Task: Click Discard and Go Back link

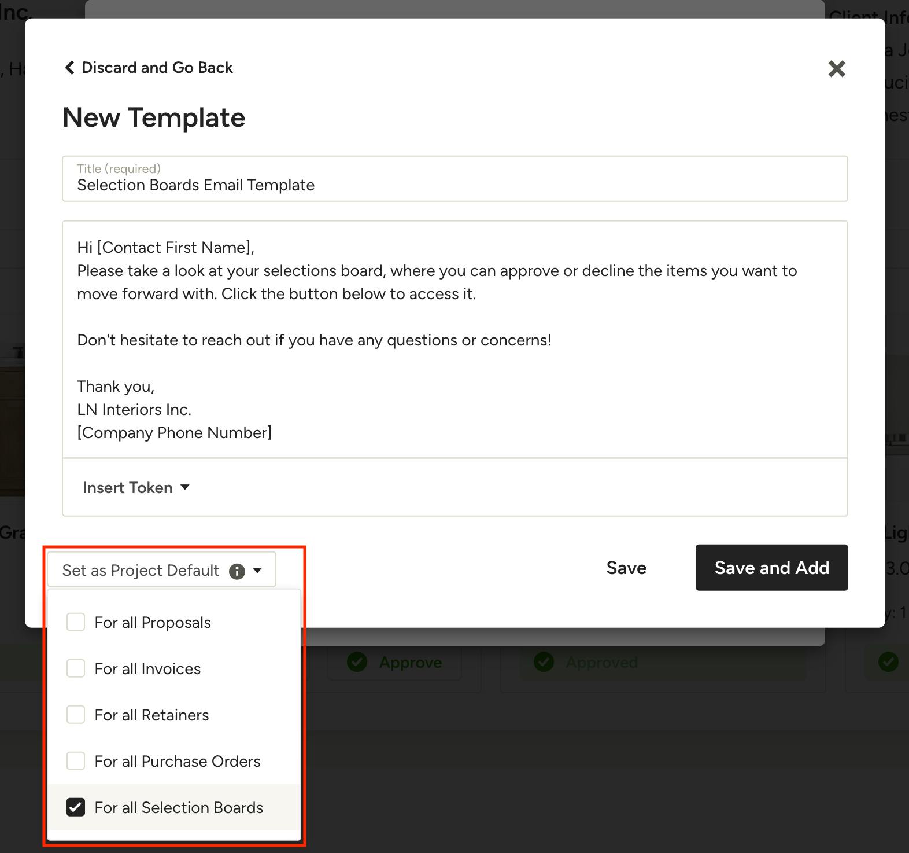Action: click(x=149, y=68)
